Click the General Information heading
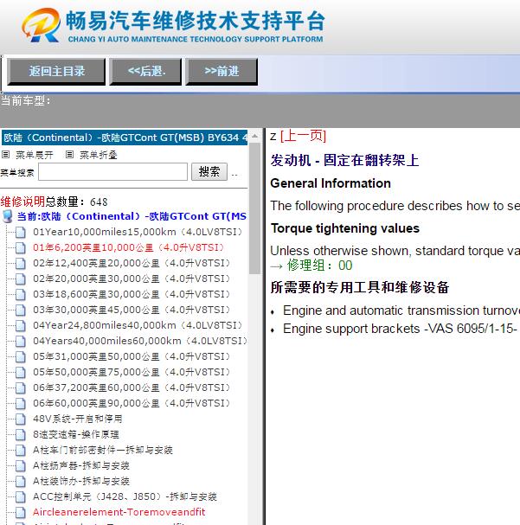 pyautogui.click(x=331, y=183)
